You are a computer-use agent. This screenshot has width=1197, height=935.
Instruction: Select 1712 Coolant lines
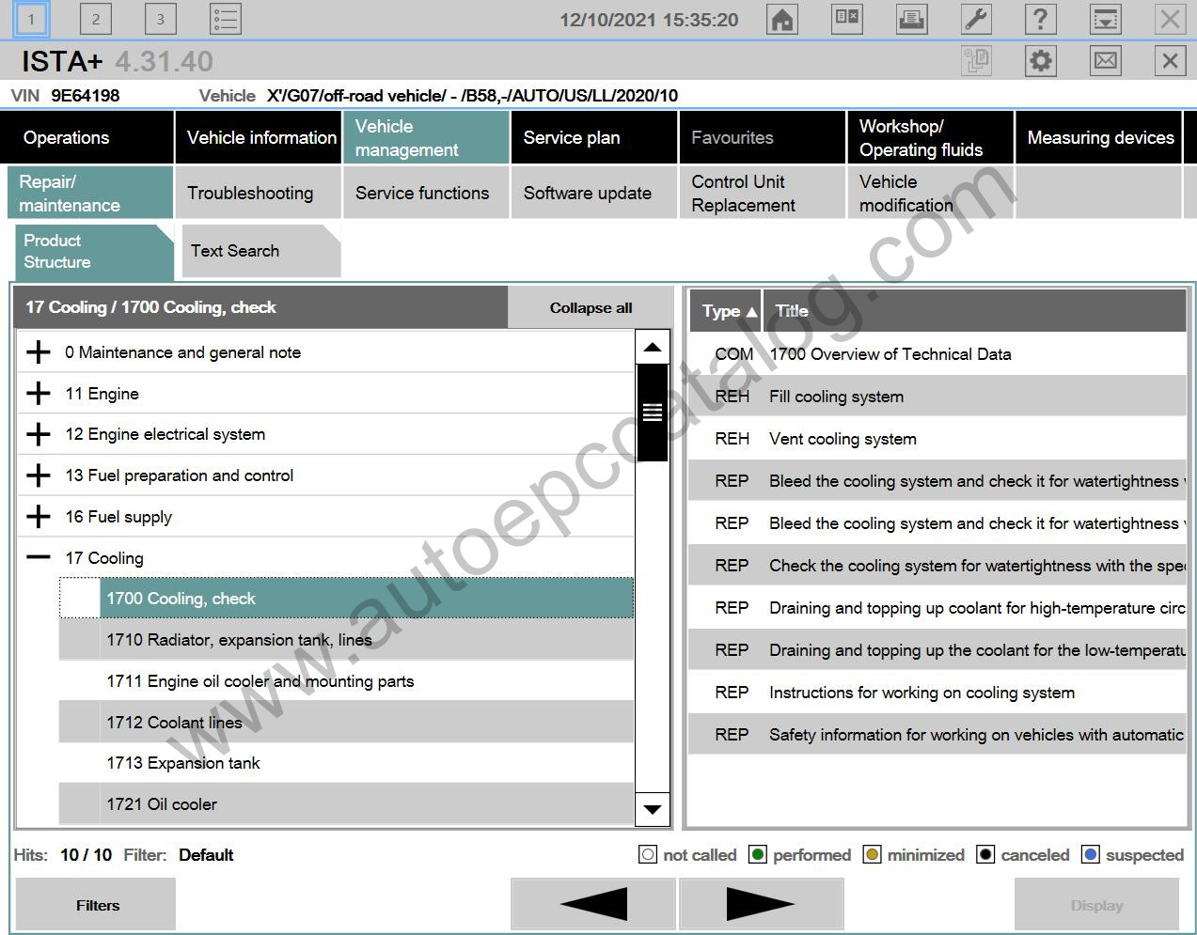pos(347,723)
